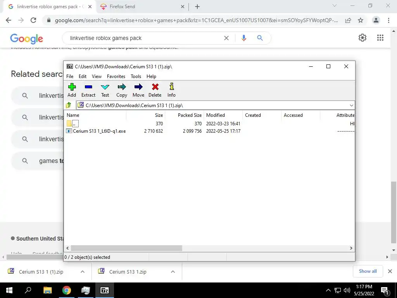Open the Tools menu in 7-Zip

(x=136, y=76)
